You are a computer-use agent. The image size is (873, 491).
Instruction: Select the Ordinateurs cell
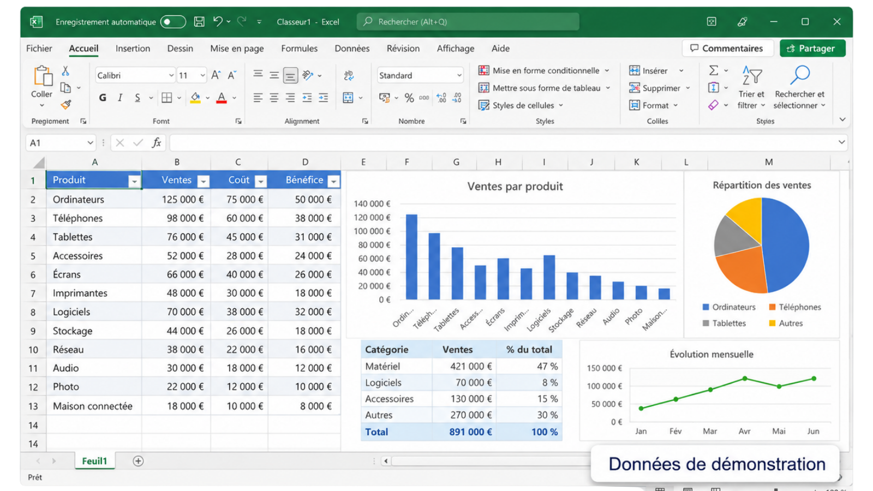point(94,199)
